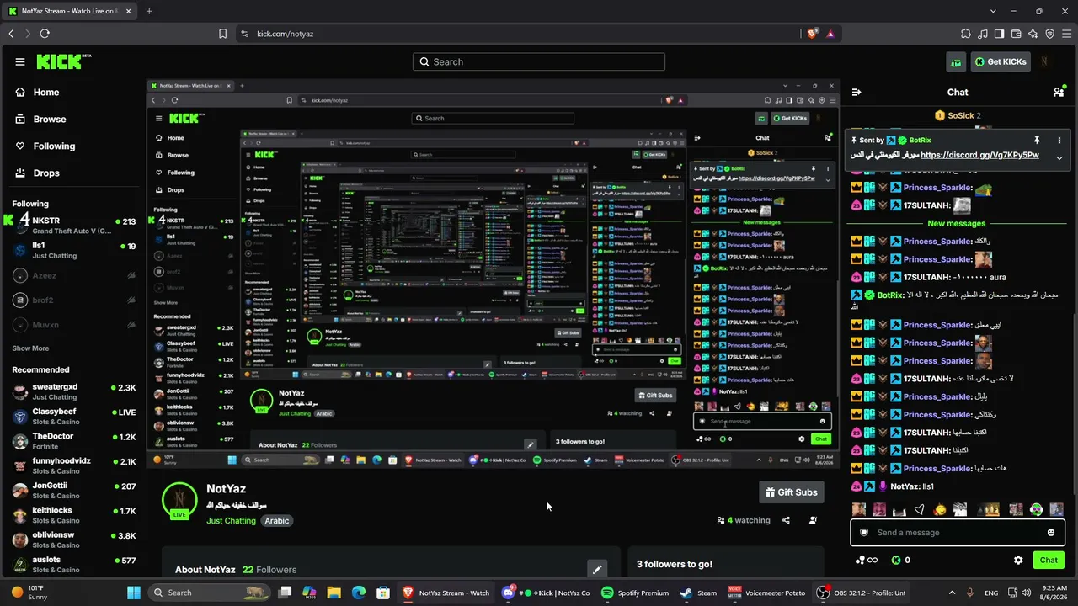Open the Kick hamburger sidebar menu
The width and height of the screenshot is (1078, 606).
(x=20, y=61)
